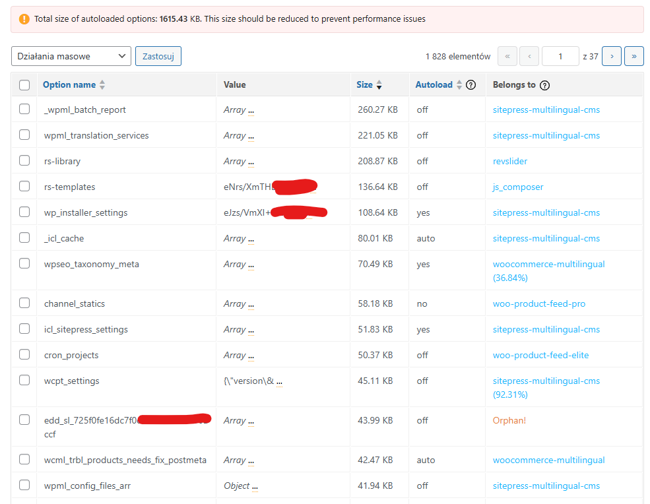Expand the cron_projects Array value ellipsis

point(251,356)
